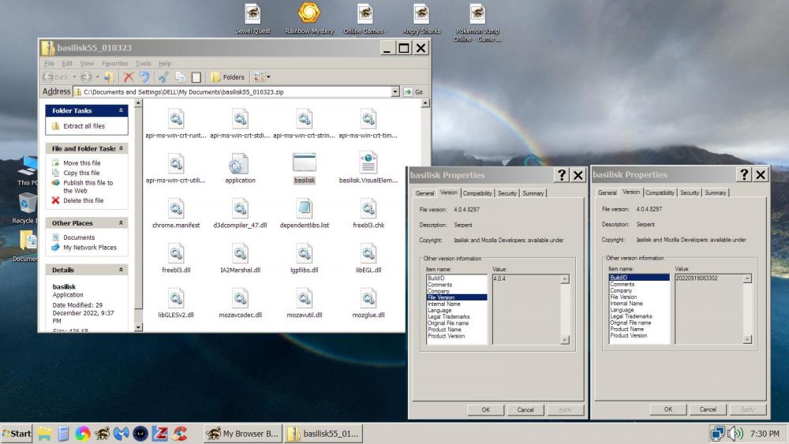
Task: Switch to Compatibility tab in dialog showing 4.0.4
Action: pyautogui.click(x=477, y=193)
